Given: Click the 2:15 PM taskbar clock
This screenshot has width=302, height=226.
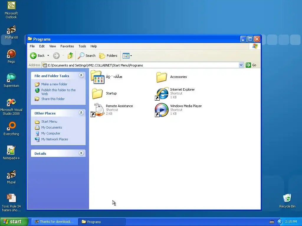Looking at the screenshot, I should (291, 222).
